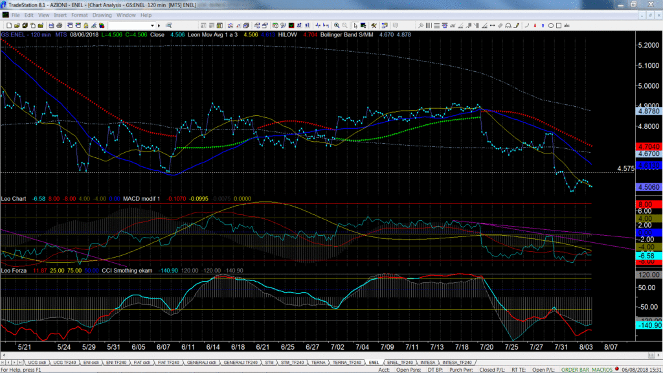Click the Open folder toolbar icon
The image size is (663, 373).
tap(17, 26)
